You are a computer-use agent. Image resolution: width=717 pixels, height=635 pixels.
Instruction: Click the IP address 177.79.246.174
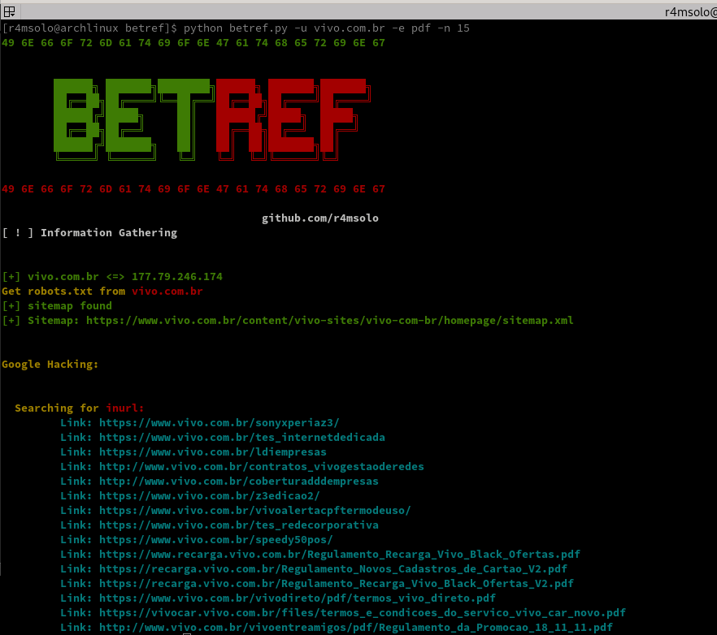[x=177, y=277]
